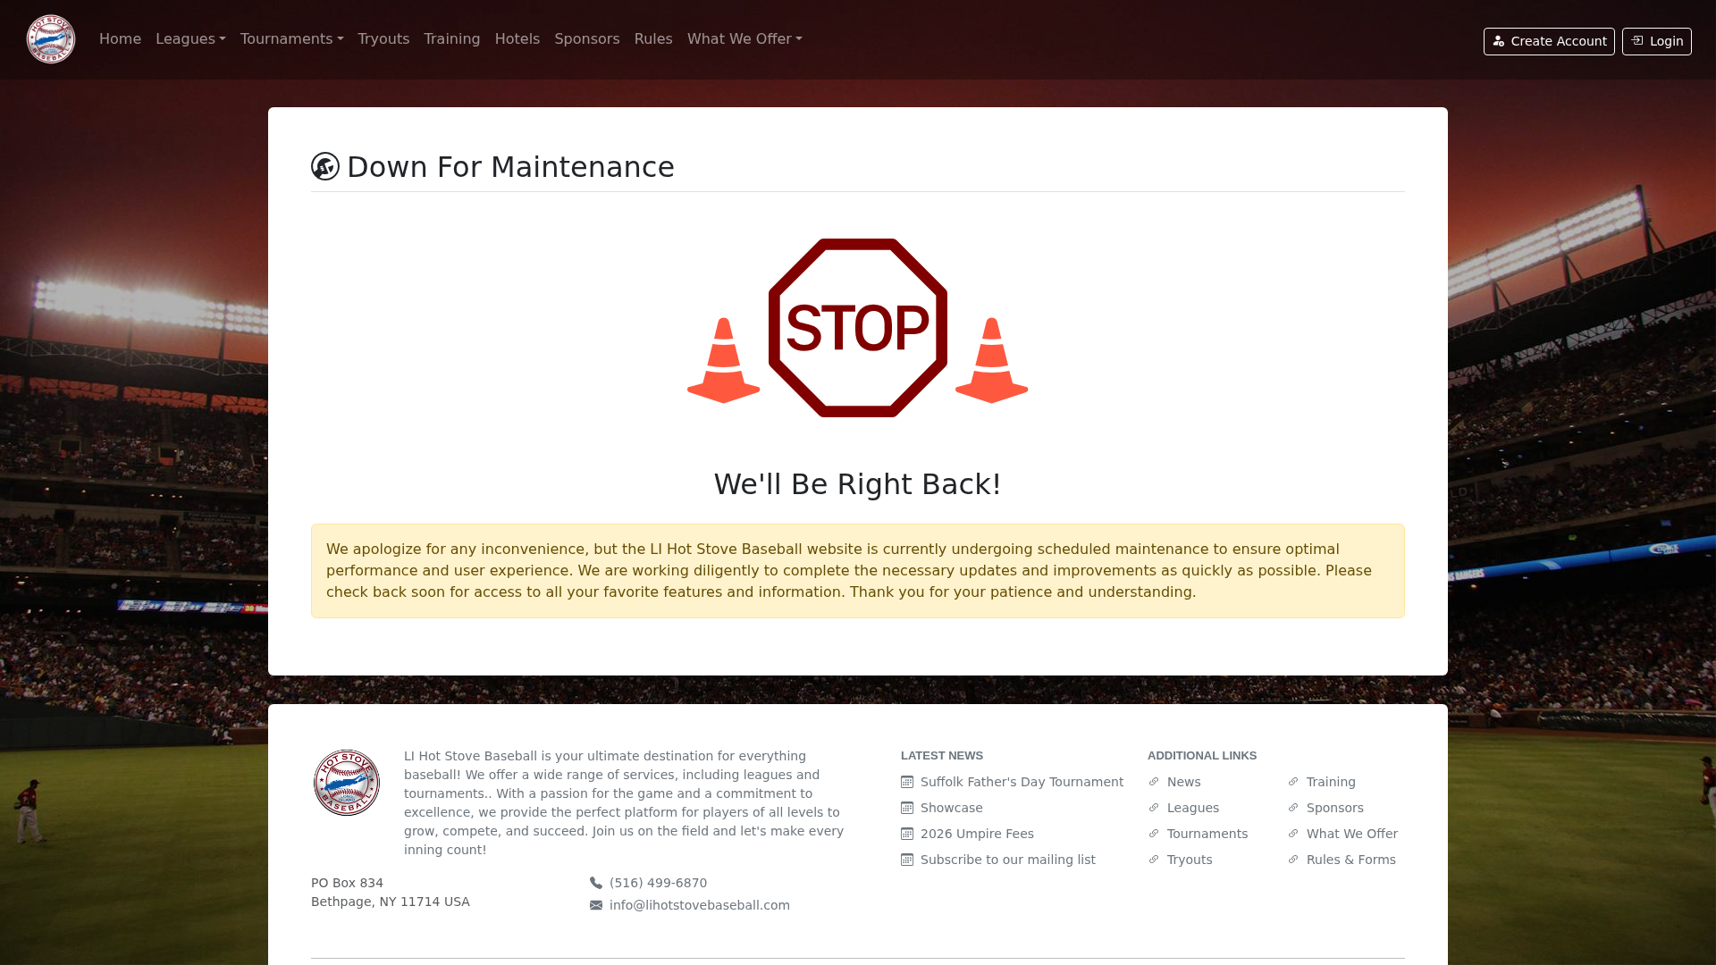Click the link icon beside Rules & Forms
Screen dimensions: 1716x965
pos(1293,860)
